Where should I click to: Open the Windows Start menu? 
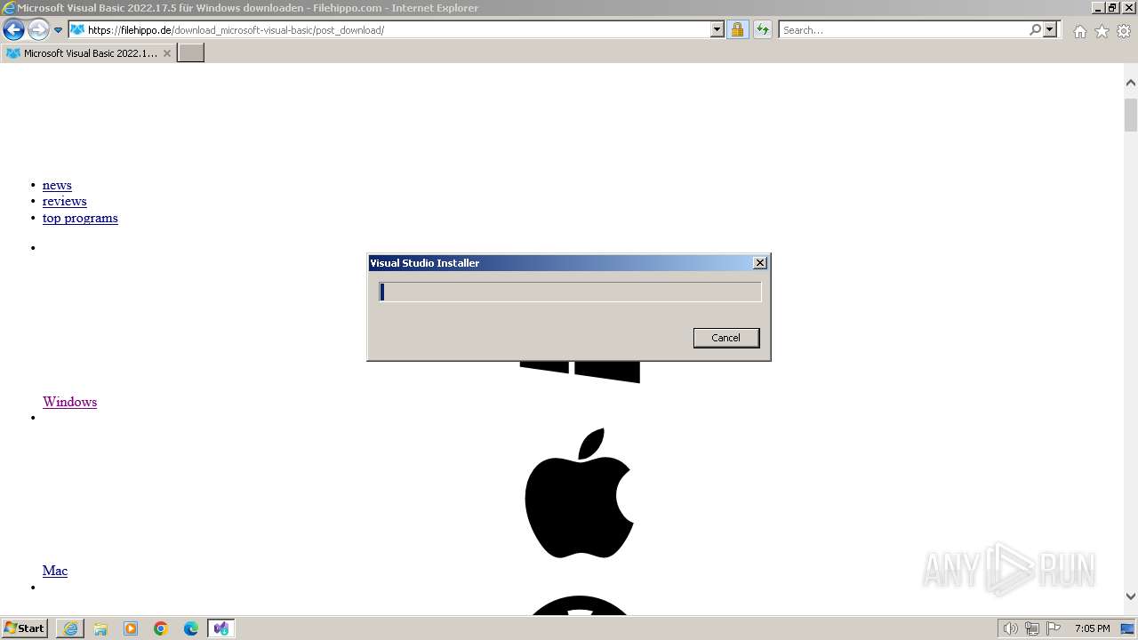25,628
